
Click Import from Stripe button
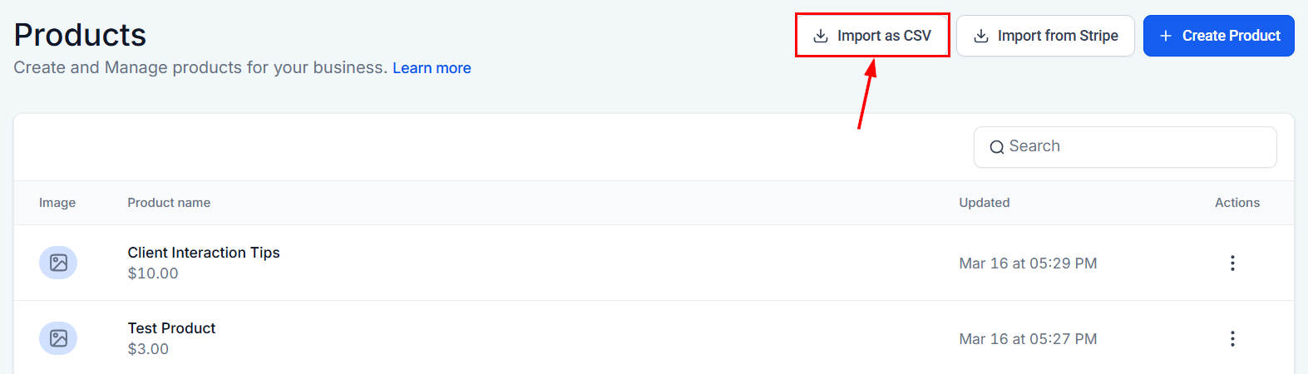[1045, 36]
